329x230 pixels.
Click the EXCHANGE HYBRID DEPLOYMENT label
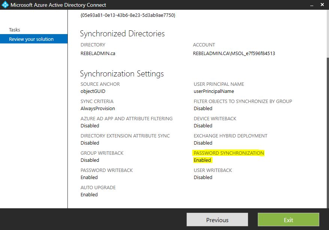pos(230,136)
